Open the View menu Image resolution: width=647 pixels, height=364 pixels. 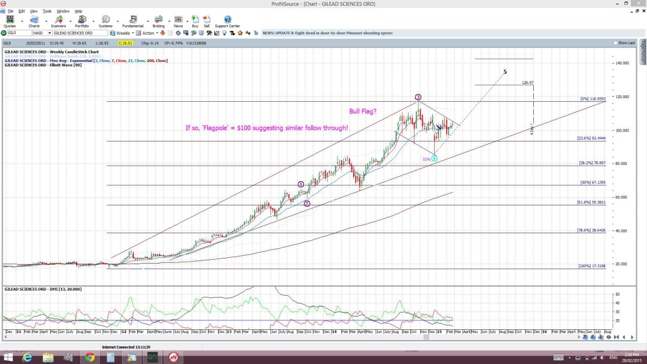click(x=34, y=11)
